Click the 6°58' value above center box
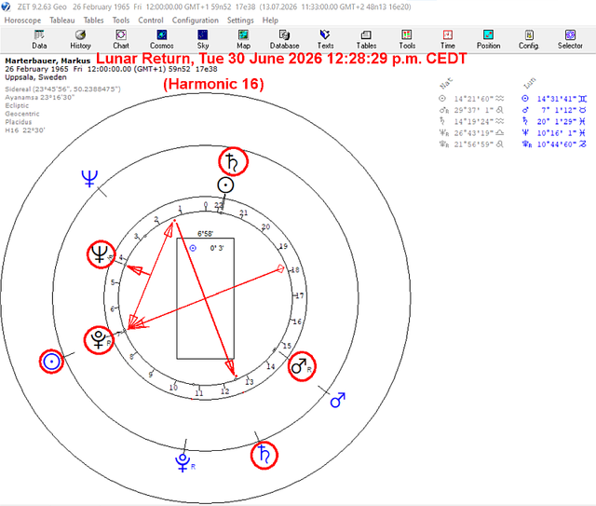Image resolution: width=596 pixels, height=506 pixels. tap(205, 234)
